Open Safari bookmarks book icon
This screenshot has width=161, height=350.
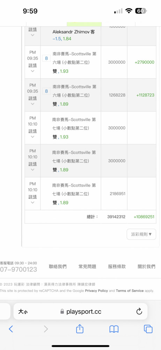tap(114, 329)
